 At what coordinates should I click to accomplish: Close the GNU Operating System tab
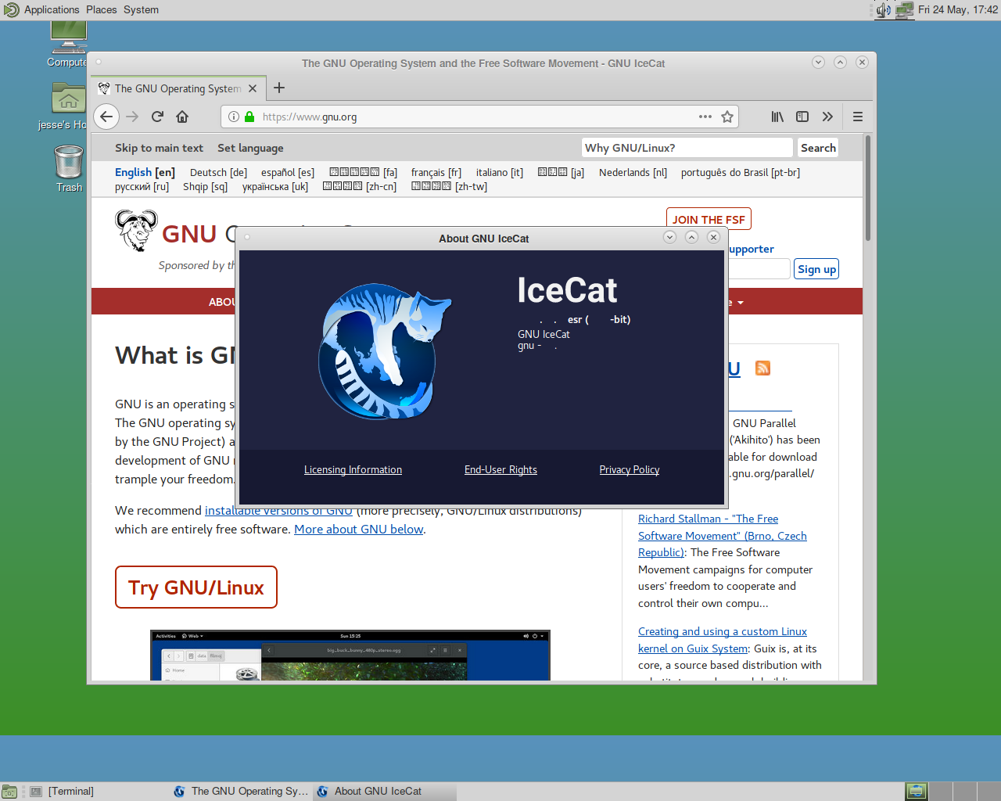click(253, 88)
